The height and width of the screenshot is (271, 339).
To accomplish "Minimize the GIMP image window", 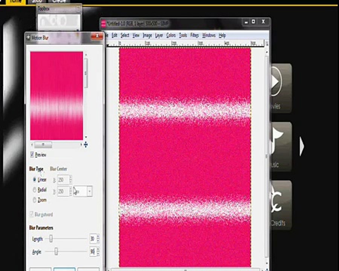I will coord(246,22).
